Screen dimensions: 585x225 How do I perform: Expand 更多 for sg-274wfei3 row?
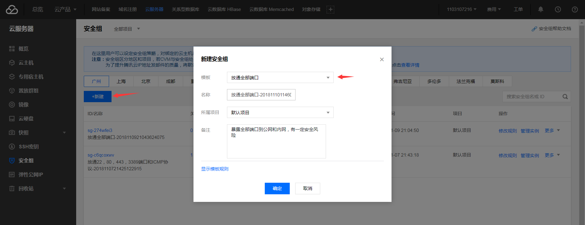click(552, 130)
